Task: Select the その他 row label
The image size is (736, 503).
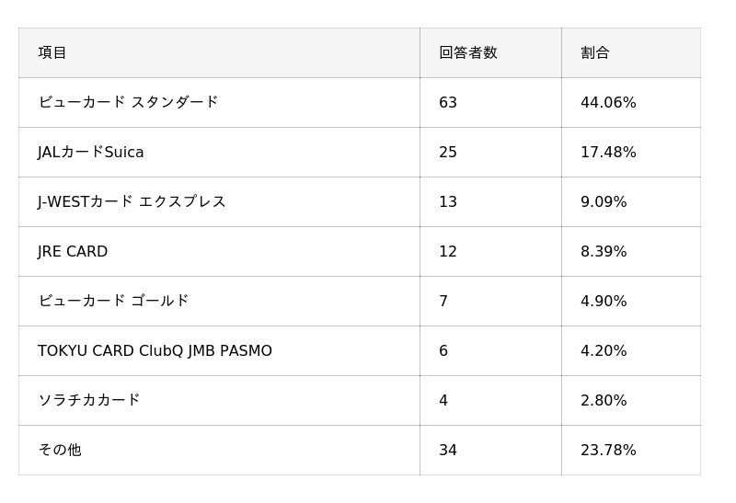Action: pyautogui.click(x=60, y=450)
